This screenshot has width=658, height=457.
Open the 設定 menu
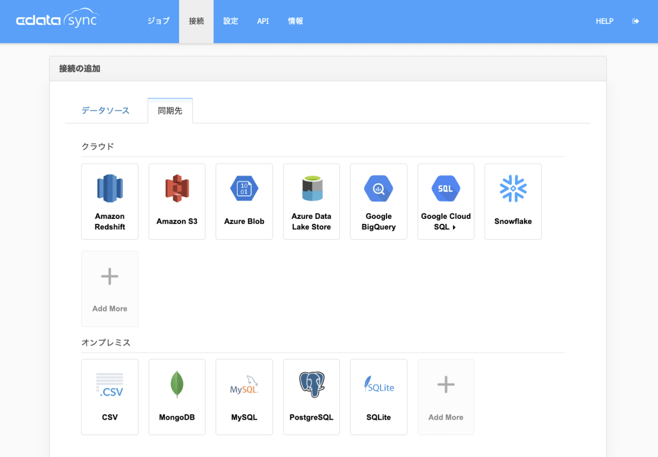click(x=231, y=21)
